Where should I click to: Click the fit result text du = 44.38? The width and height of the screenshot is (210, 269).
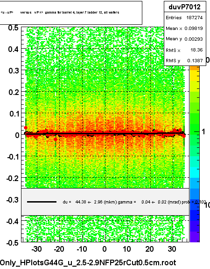coord(134,202)
